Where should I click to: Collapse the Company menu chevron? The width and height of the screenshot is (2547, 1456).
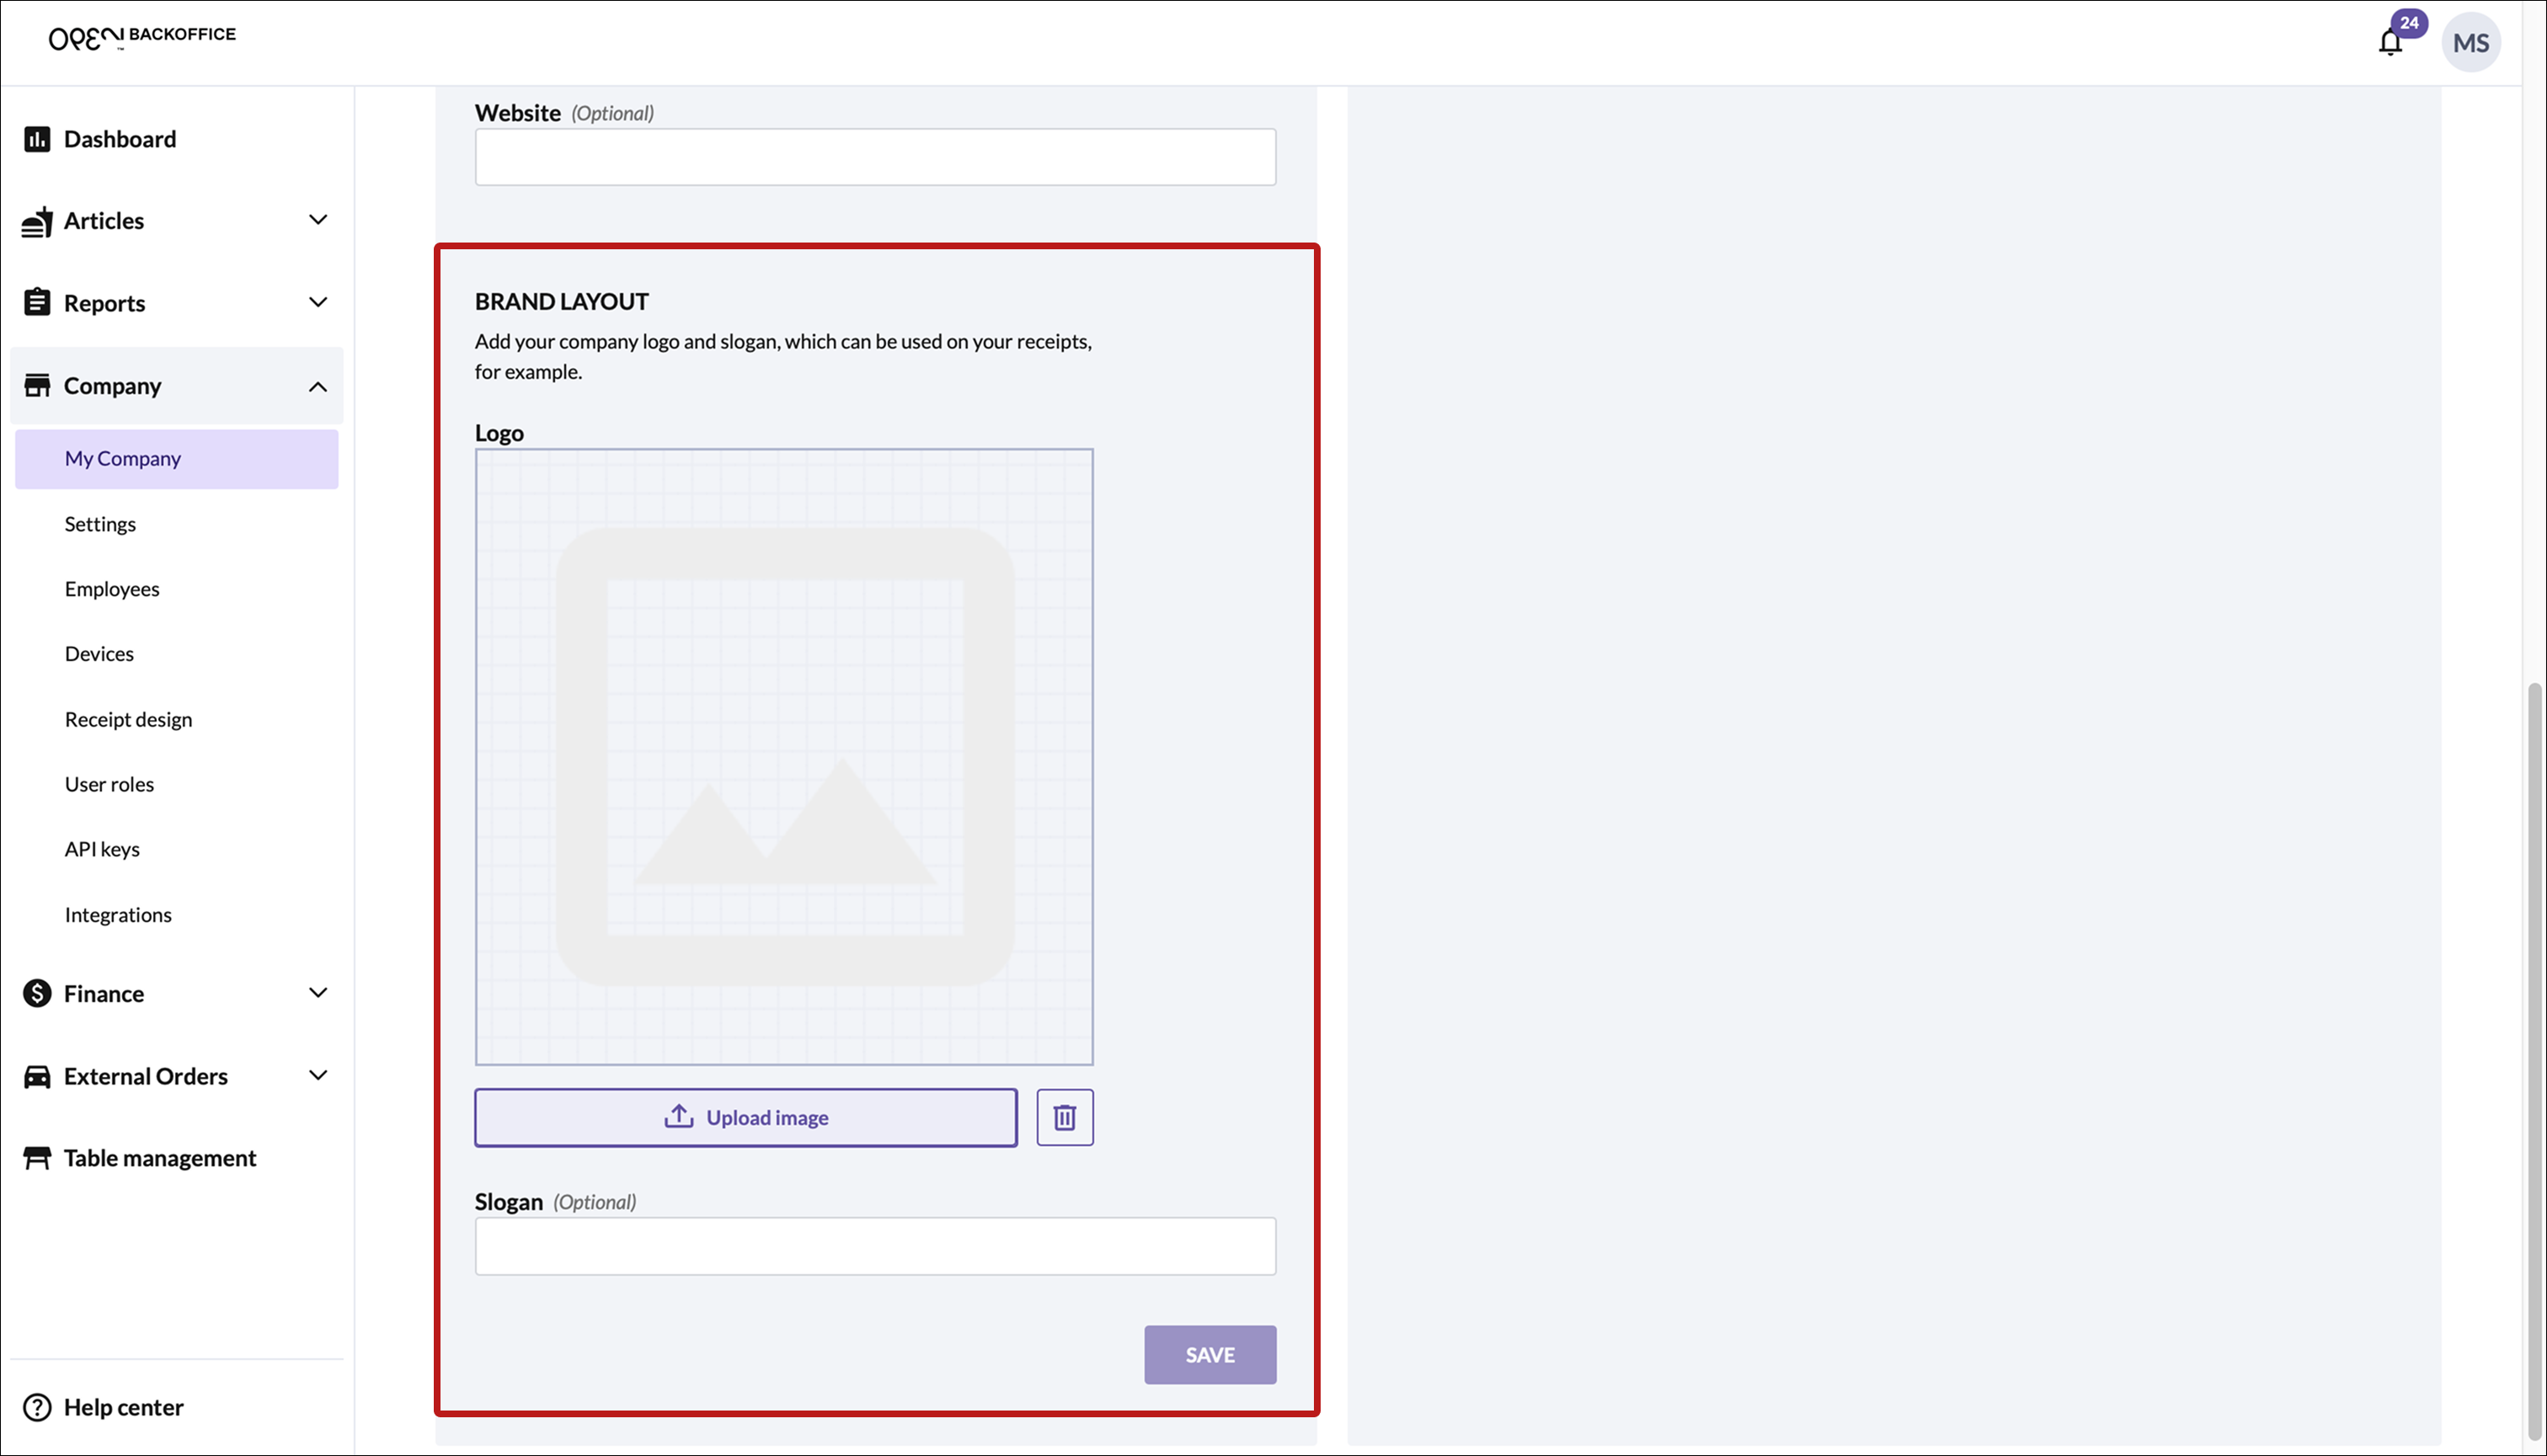pyautogui.click(x=318, y=386)
